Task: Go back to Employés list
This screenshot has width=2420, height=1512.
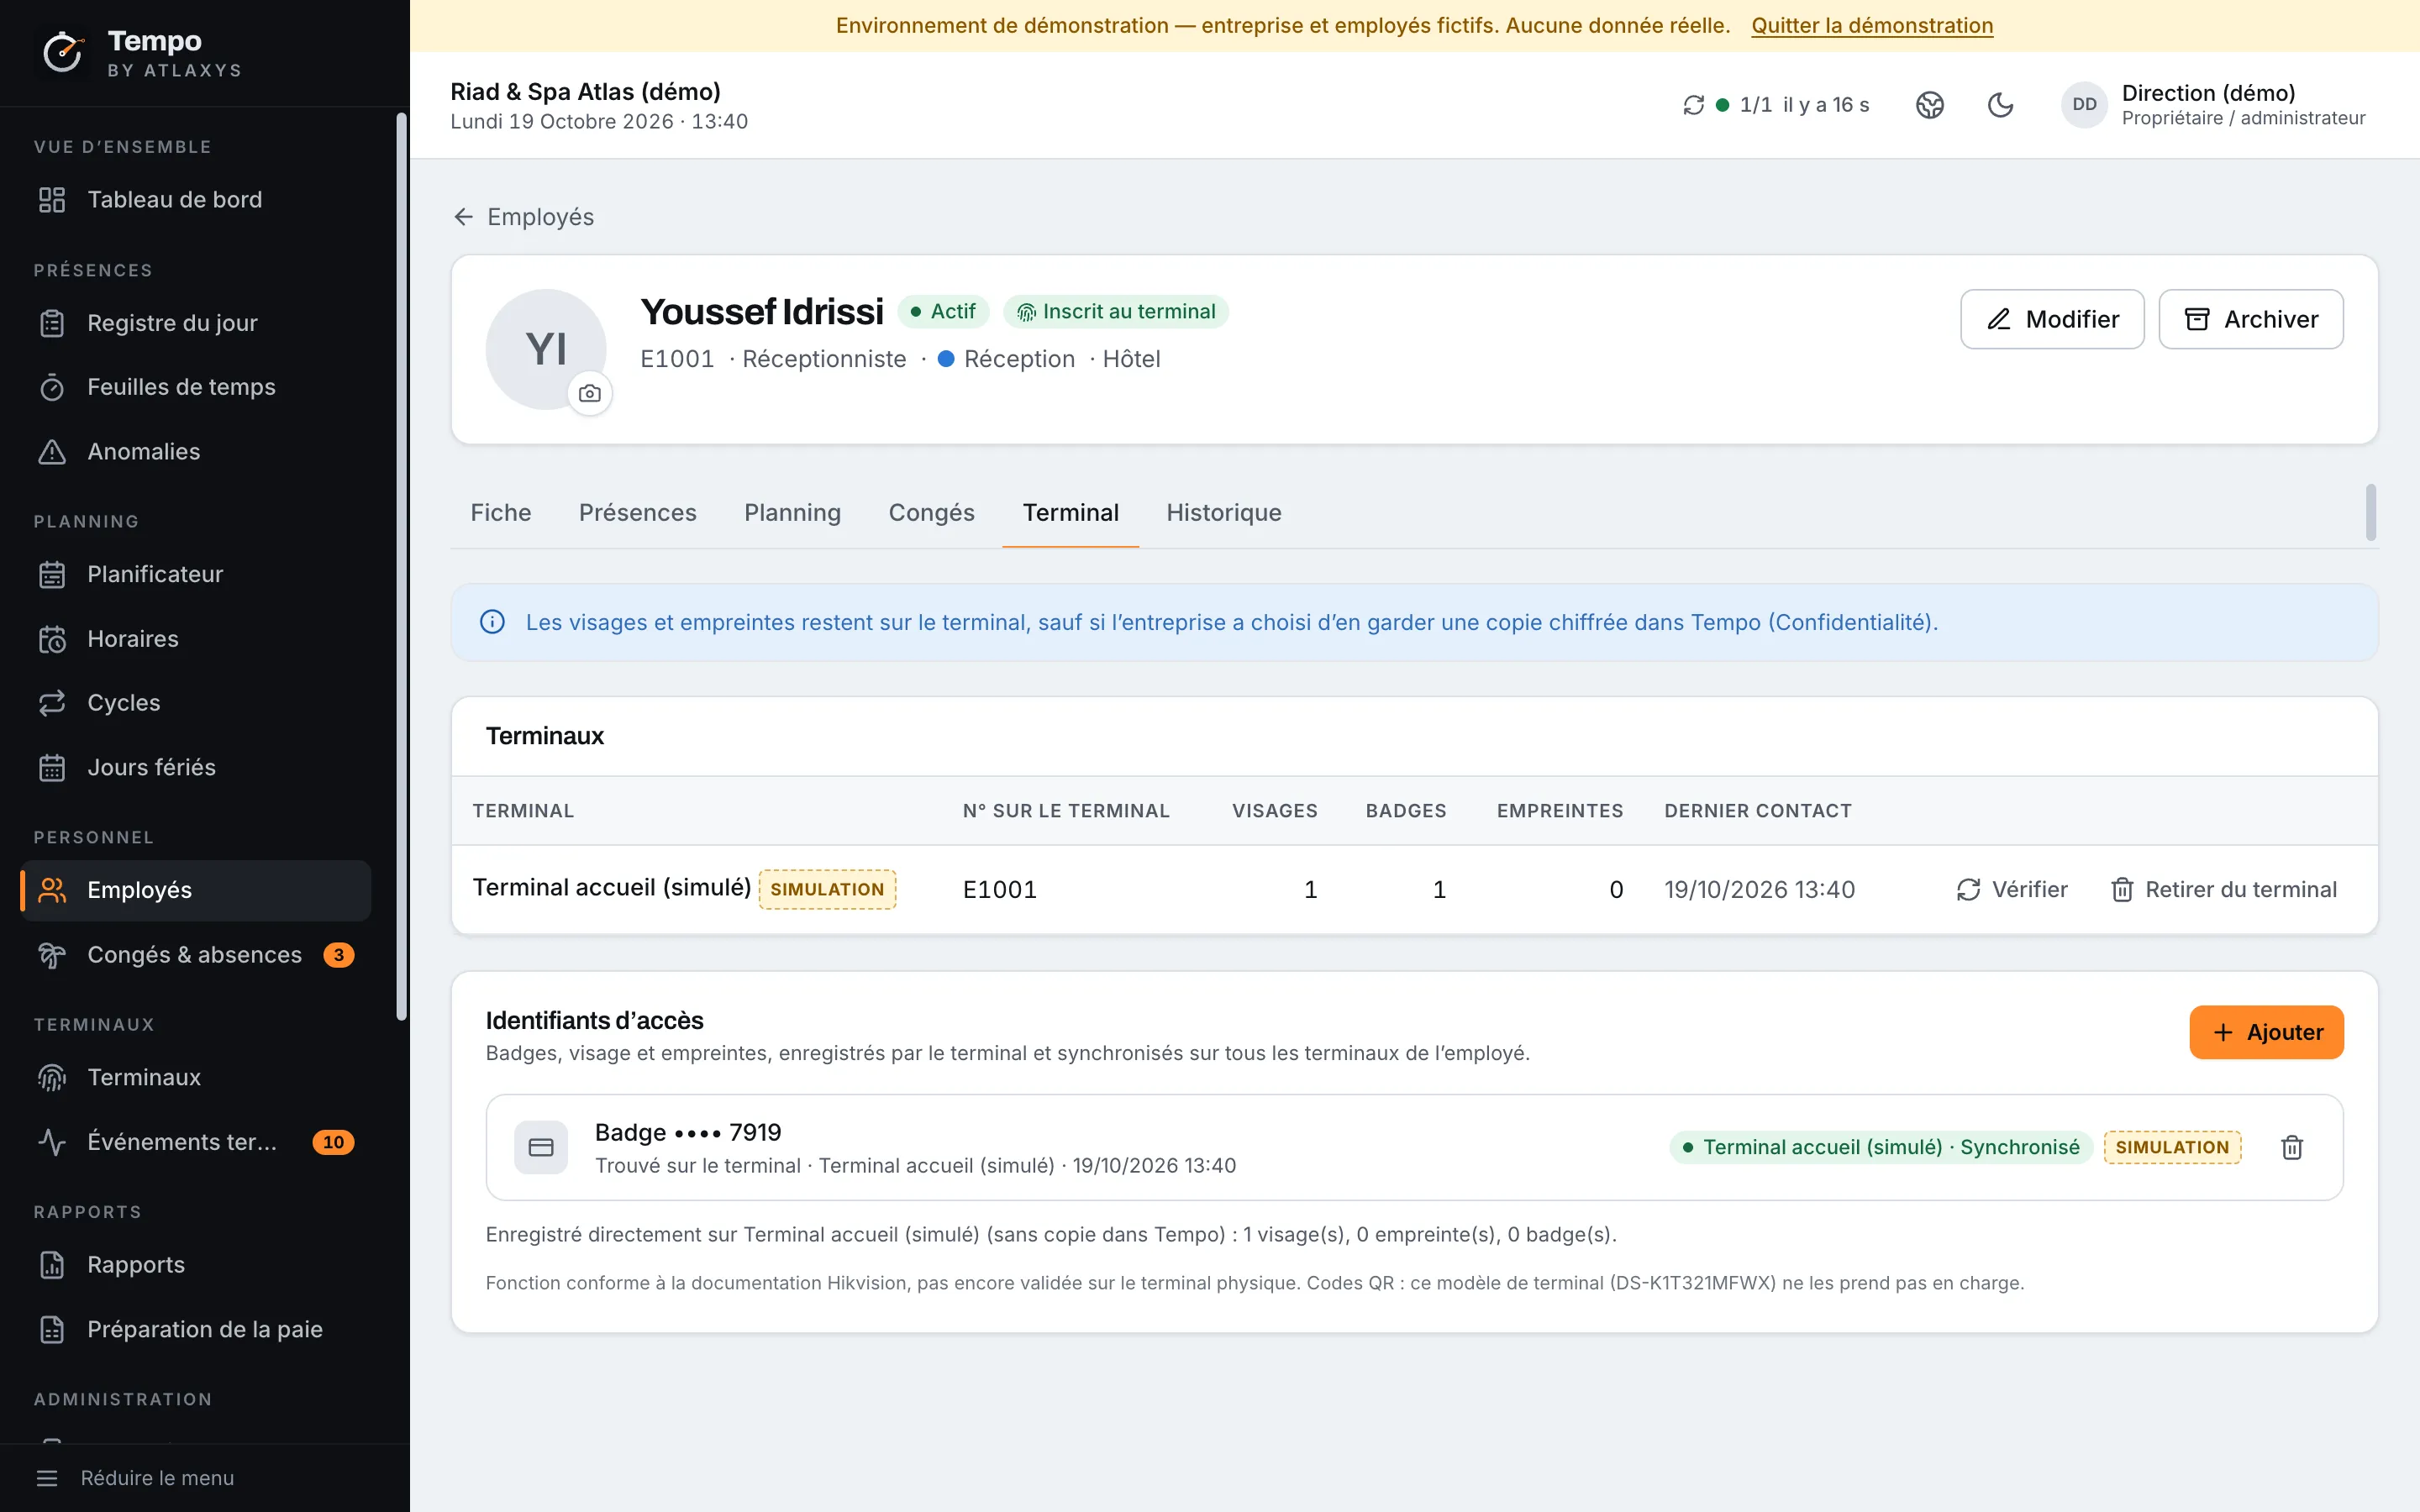Action: pos(523,217)
